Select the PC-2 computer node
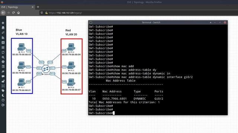Image resolution: width=238 pixels, height=133 pixels. click(22, 65)
